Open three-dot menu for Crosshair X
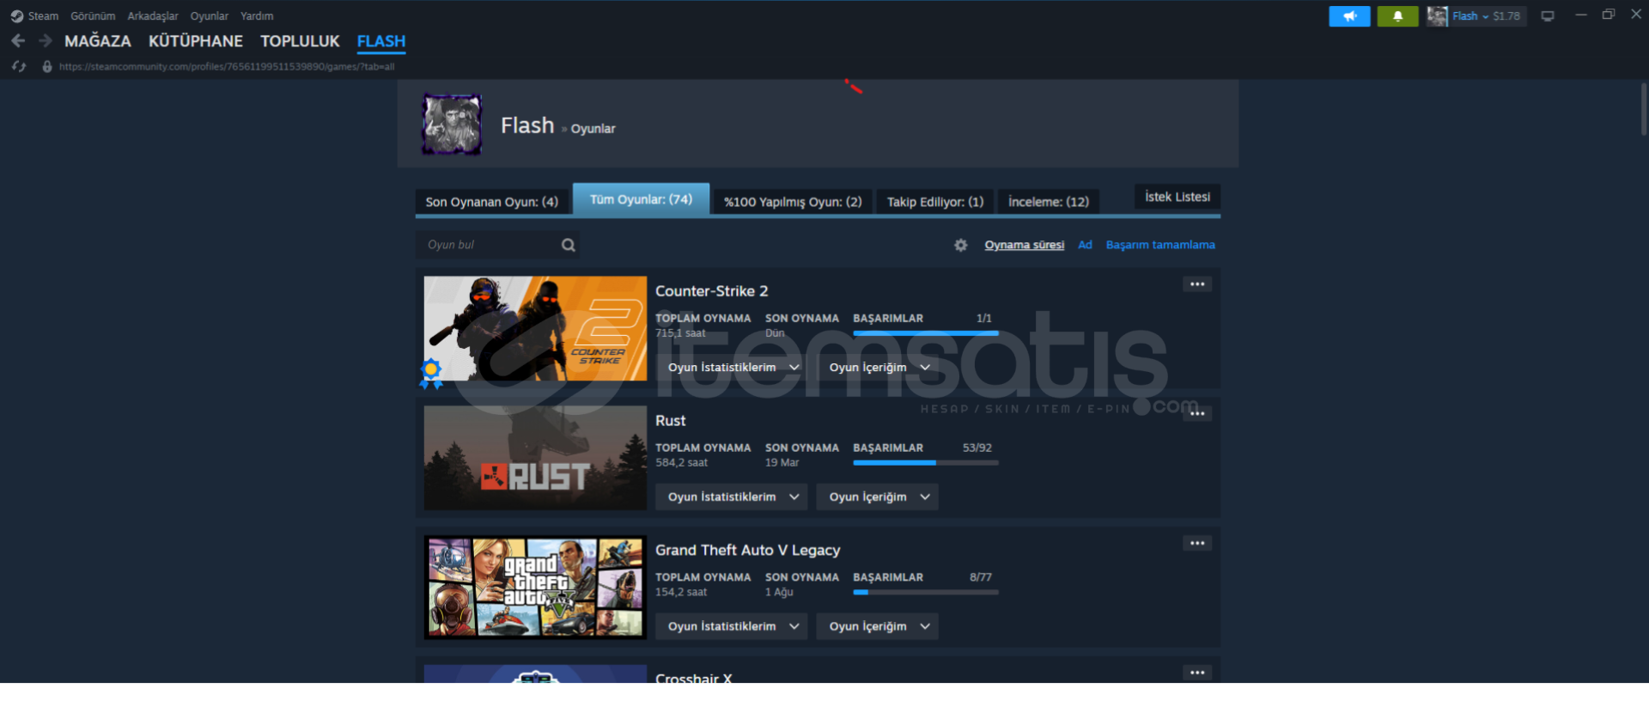Image resolution: width=1649 pixels, height=725 pixels. click(x=1197, y=673)
